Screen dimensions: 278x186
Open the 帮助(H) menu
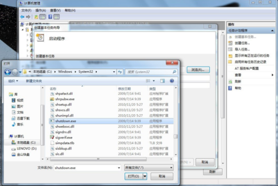pyautogui.click(x=70, y=11)
